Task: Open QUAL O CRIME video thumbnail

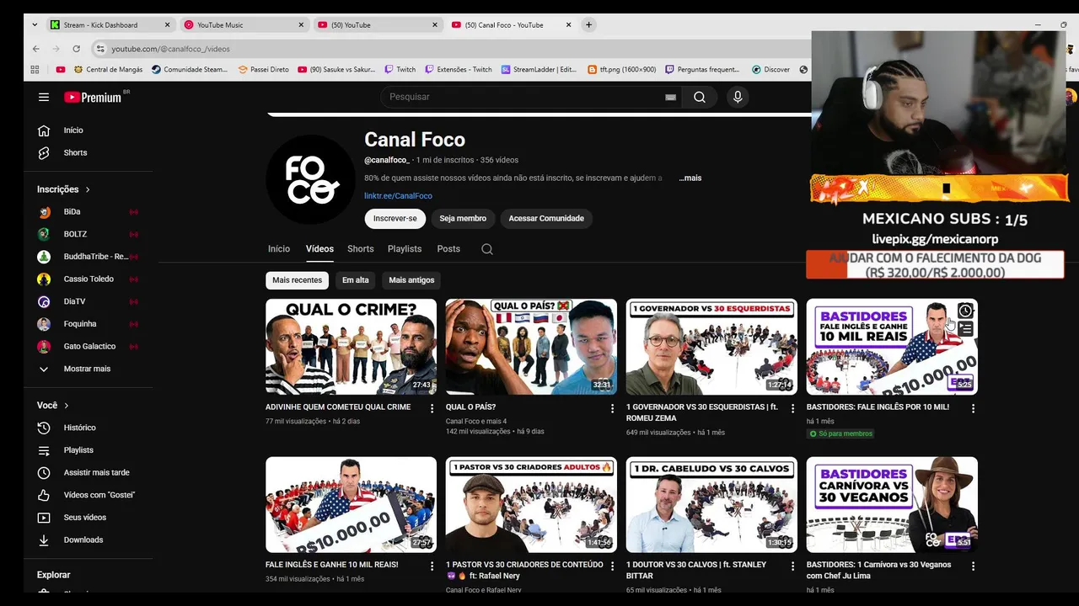Action: [351, 347]
